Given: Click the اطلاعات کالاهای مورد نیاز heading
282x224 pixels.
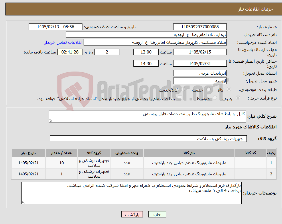Looking at the screenshot, I should 251,127.
